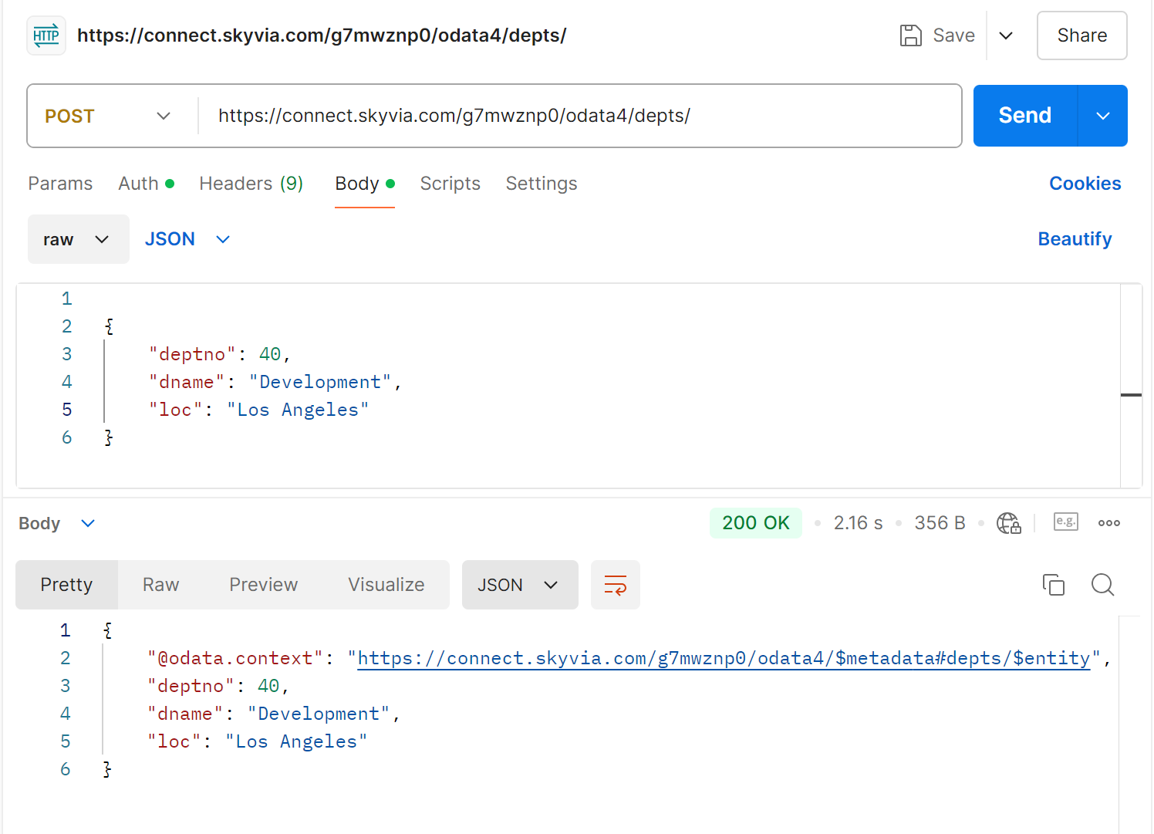The image size is (1154, 834).
Task: Click the Share button
Action: pos(1081,35)
